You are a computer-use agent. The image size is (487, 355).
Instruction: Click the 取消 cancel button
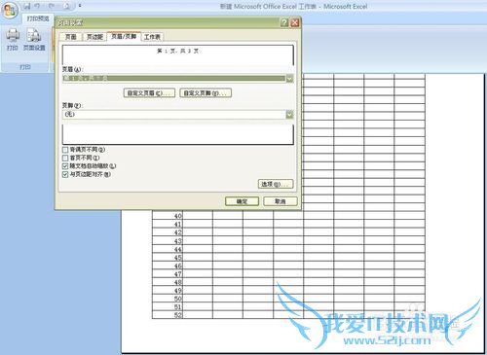pos(281,201)
